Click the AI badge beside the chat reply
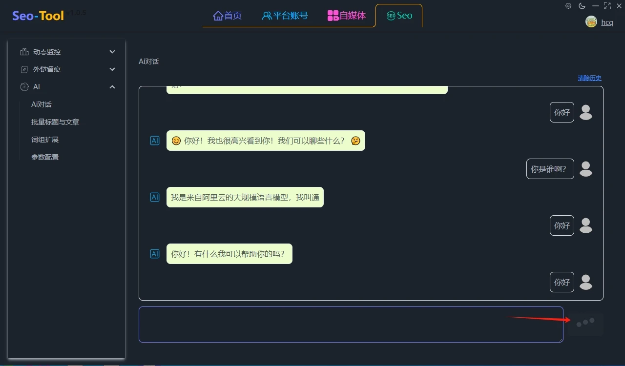This screenshot has height=366, width=625. pos(155,140)
